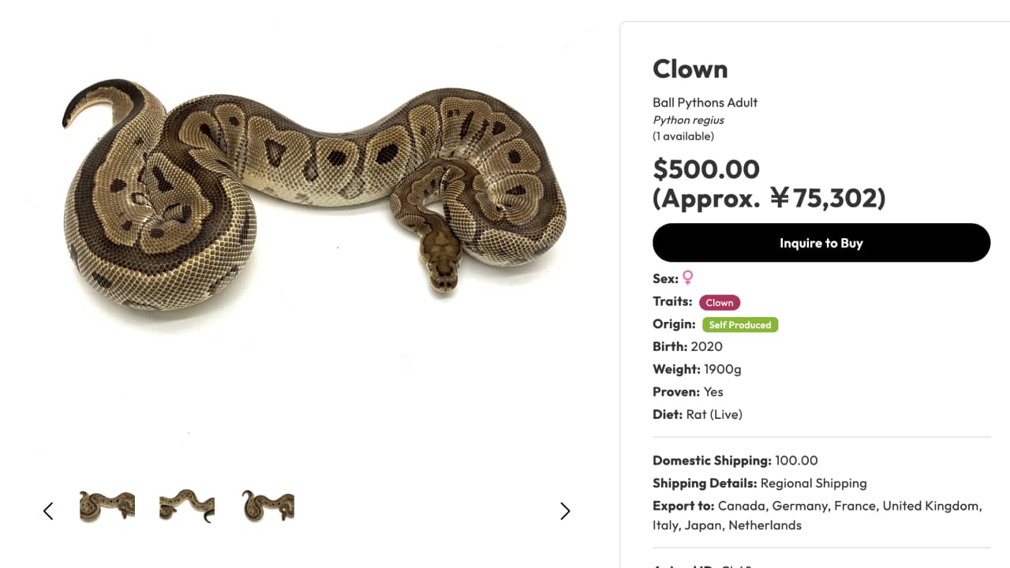Click the Diet Rat (Live) line

pos(698,414)
